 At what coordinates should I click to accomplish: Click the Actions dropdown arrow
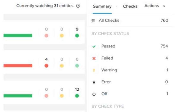point(164,6)
